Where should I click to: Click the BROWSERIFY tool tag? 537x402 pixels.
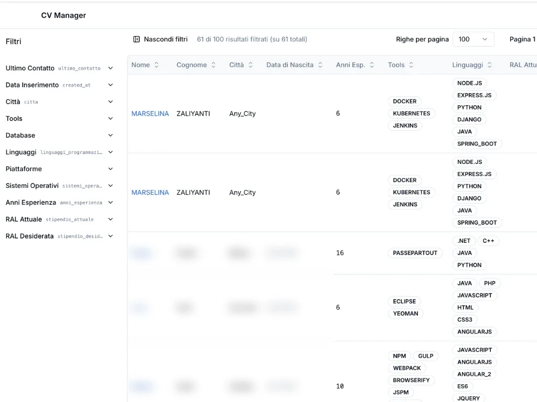(x=411, y=380)
